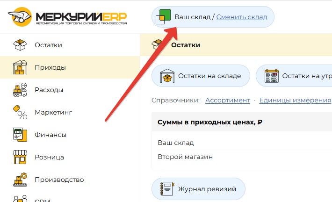Click the shop storefront icon beside Розница
Viewport: 332px width, 202px height.
point(20,157)
